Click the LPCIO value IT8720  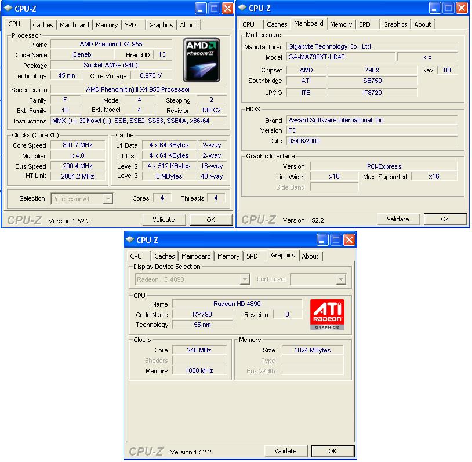pyautogui.click(x=372, y=93)
